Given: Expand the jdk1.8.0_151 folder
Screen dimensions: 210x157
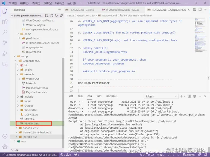Looking at the screenshot, I should point(16,137).
